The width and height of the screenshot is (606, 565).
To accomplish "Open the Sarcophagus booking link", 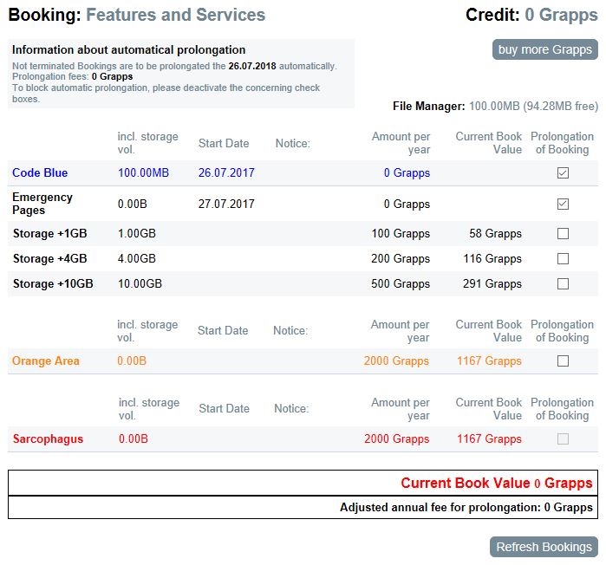I will tap(48, 439).
